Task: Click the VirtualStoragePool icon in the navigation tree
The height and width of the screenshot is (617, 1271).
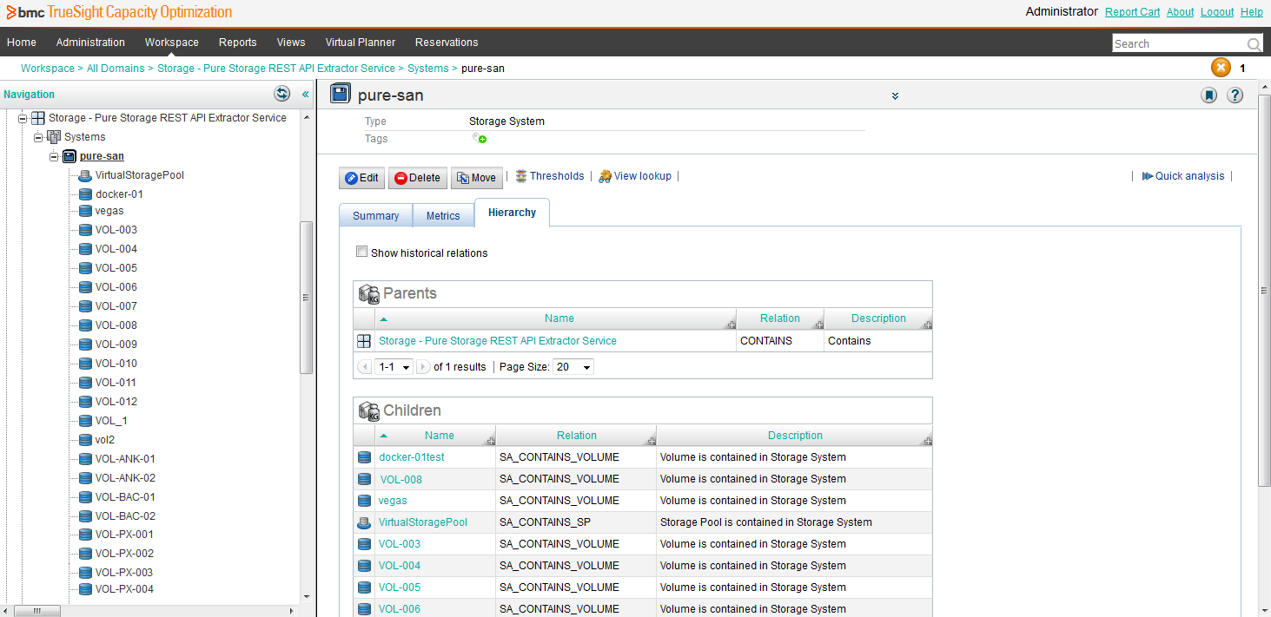Action: 85,175
